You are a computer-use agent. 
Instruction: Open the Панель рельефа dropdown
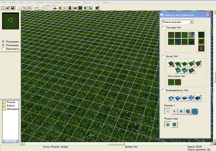tap(191, 22)
